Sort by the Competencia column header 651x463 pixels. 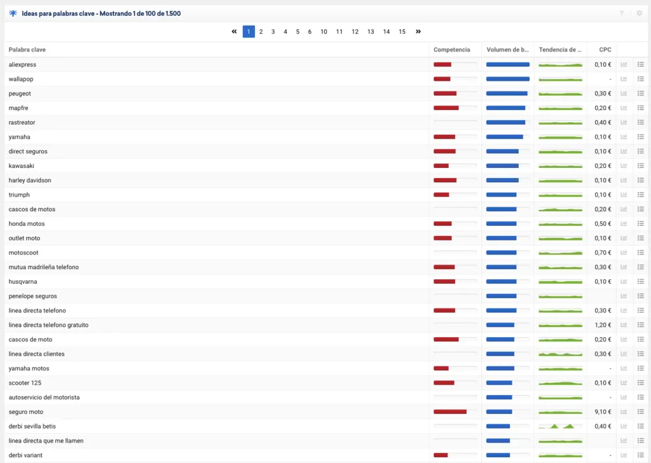[x=452, y=50]
